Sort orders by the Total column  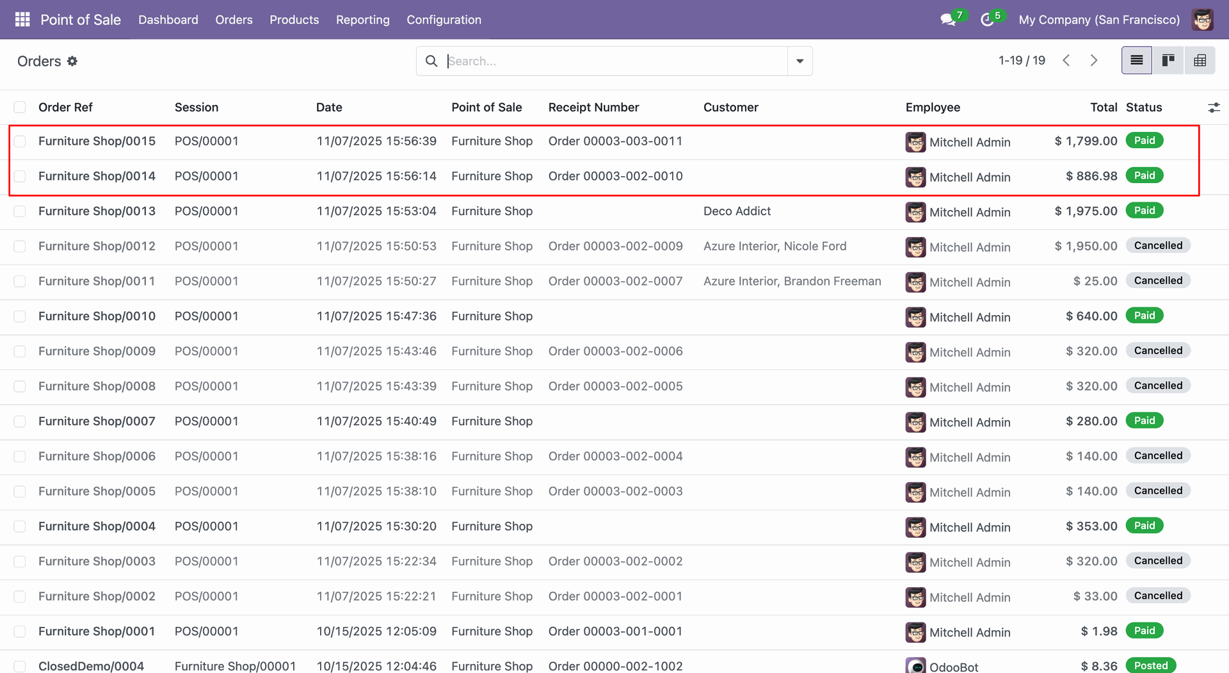coord(1104,108)
